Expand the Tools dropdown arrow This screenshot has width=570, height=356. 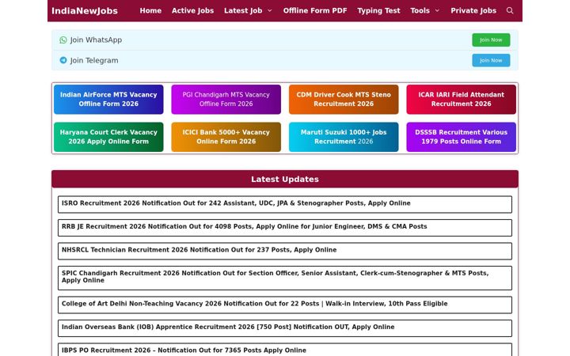(437, 10)
